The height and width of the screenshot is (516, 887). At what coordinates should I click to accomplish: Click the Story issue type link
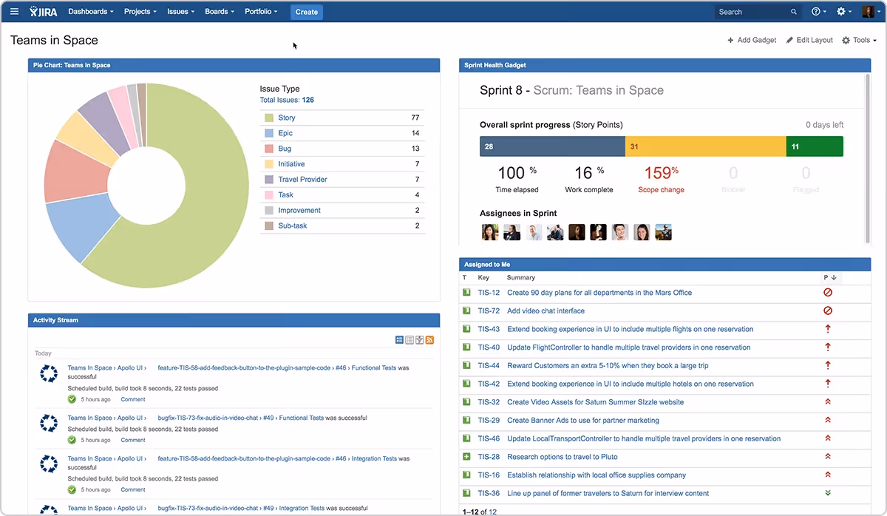coord(287,118)
